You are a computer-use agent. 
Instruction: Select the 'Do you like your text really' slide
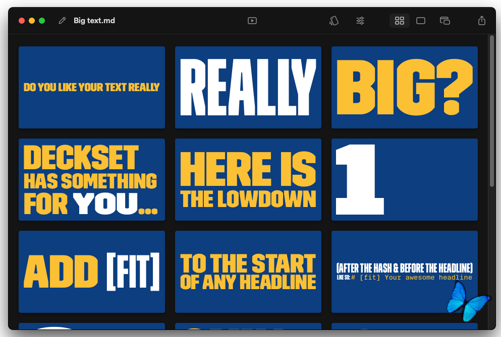[x=92, y=87]
